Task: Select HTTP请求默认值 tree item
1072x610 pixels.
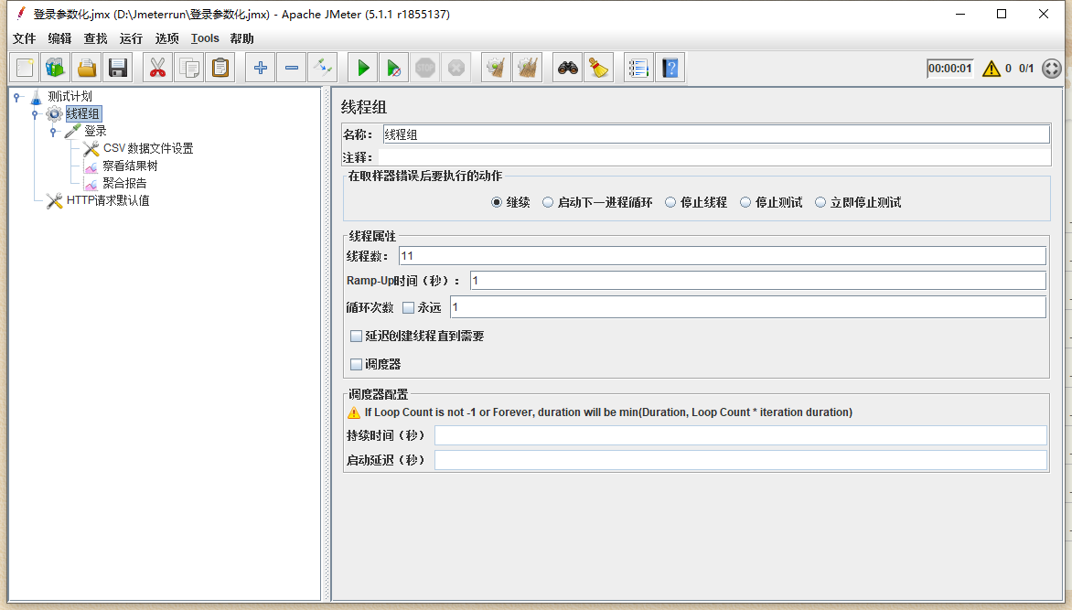Action: [x=108, y=200]
